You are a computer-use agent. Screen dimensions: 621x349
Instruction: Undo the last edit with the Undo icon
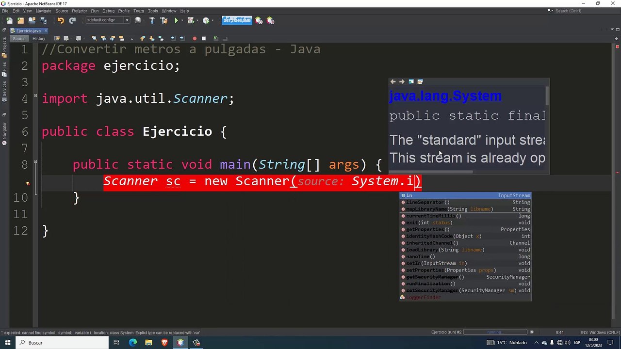[x=61, y=20]
